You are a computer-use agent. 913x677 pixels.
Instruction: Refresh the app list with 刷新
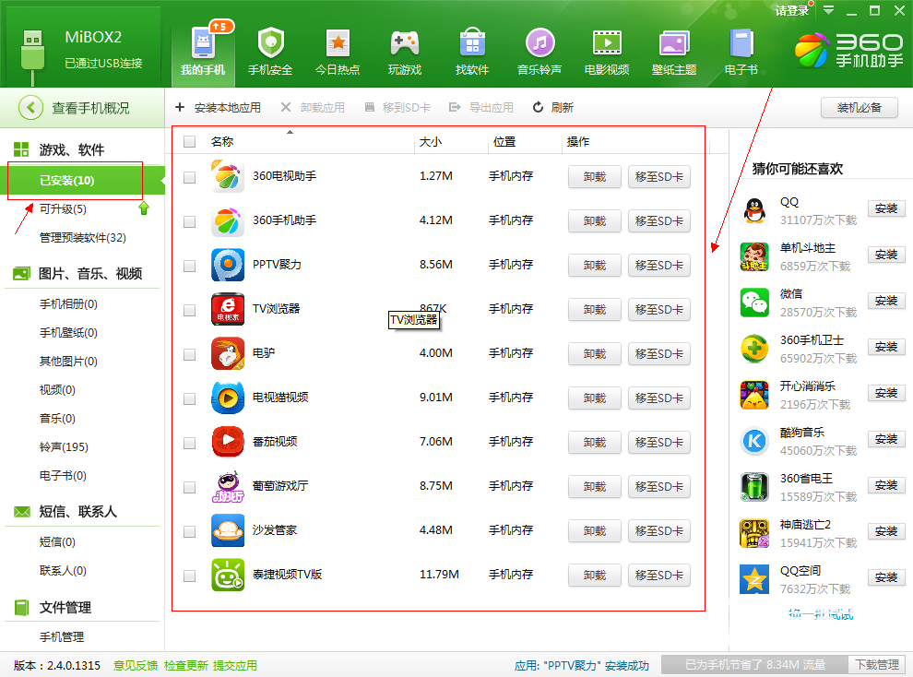click(x=553, y=108)
